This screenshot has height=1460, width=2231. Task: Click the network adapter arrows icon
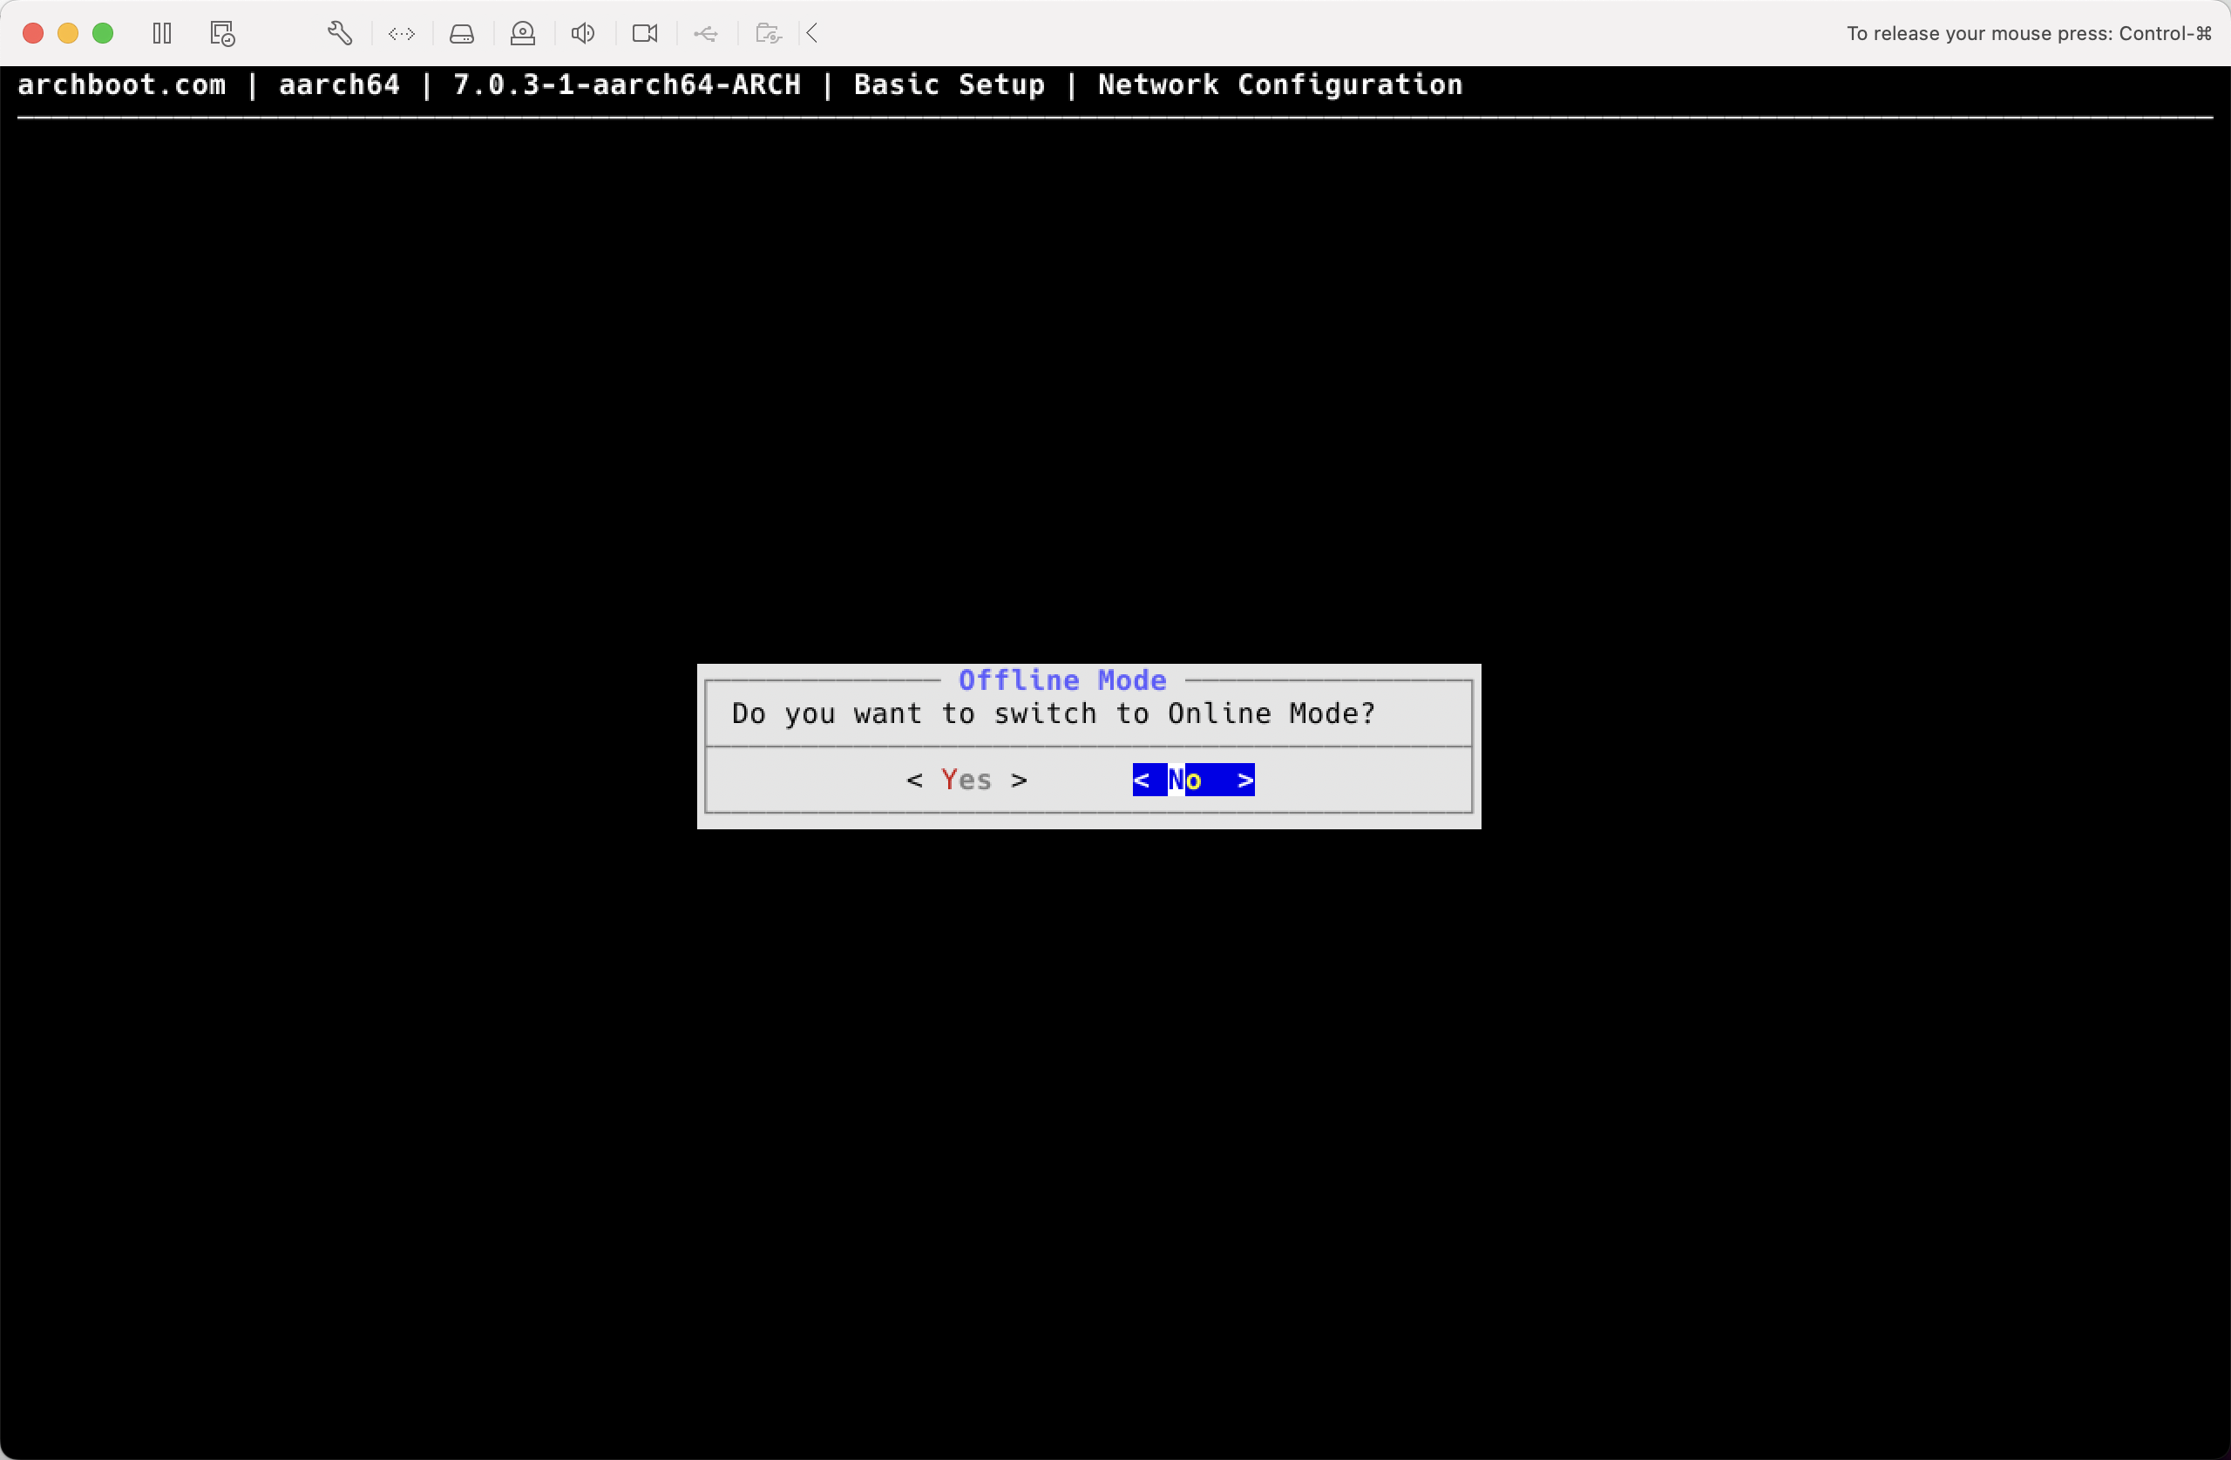click(x=401, y=34)
